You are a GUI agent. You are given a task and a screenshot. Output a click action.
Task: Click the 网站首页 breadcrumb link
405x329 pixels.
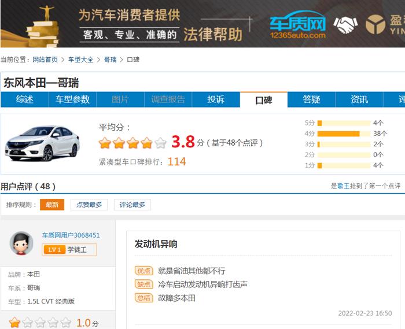pyautogui.click(x=45, y=60)
